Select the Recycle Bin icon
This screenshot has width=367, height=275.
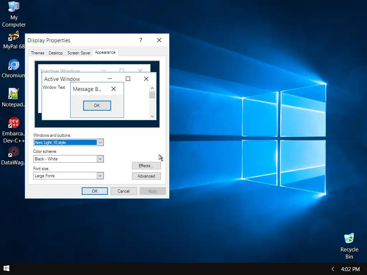pos(349,246)
